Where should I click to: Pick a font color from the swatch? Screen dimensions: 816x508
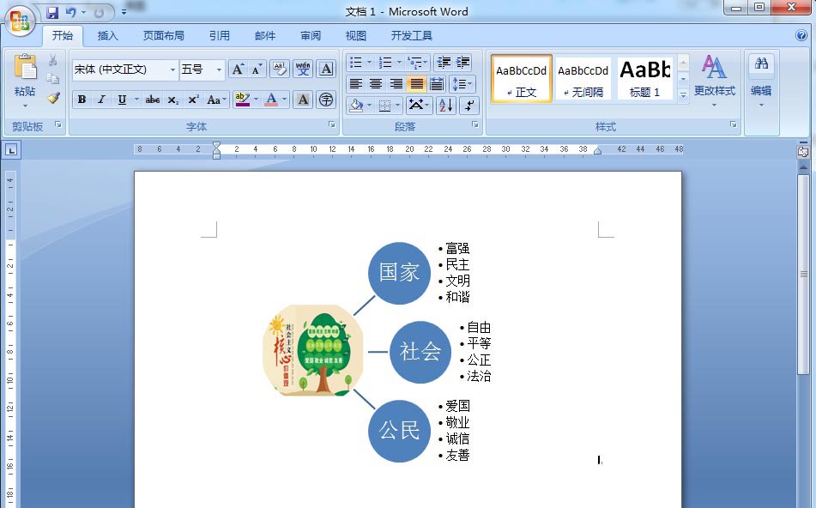point(272,100)
